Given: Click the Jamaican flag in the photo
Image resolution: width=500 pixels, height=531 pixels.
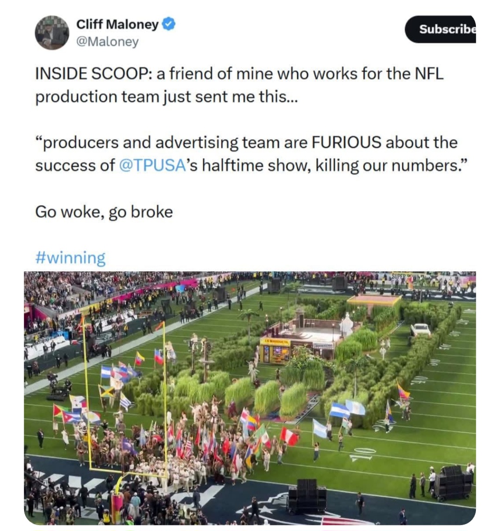Looking at the screenshot, I should point(107,392).
